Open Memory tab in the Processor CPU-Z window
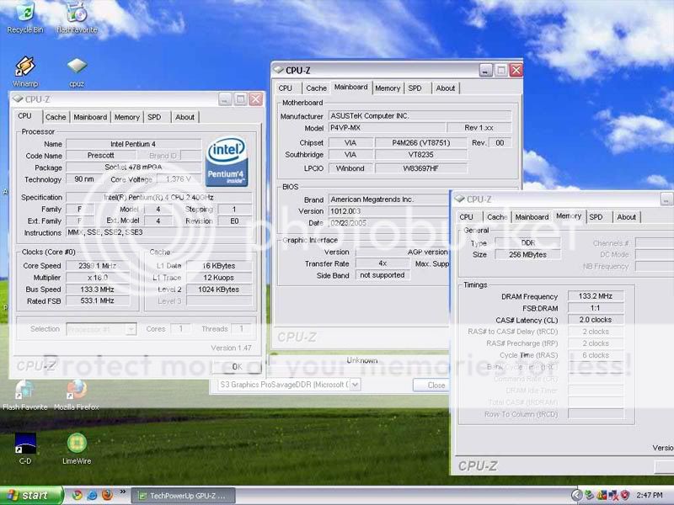 tap(127, 117)
